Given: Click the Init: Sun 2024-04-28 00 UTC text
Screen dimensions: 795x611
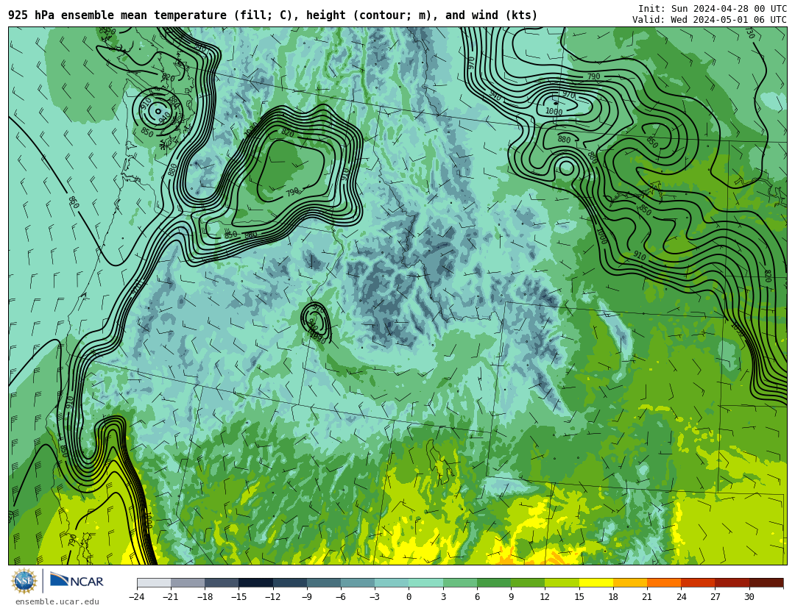Looking at the screenshot, I should 712,9.
